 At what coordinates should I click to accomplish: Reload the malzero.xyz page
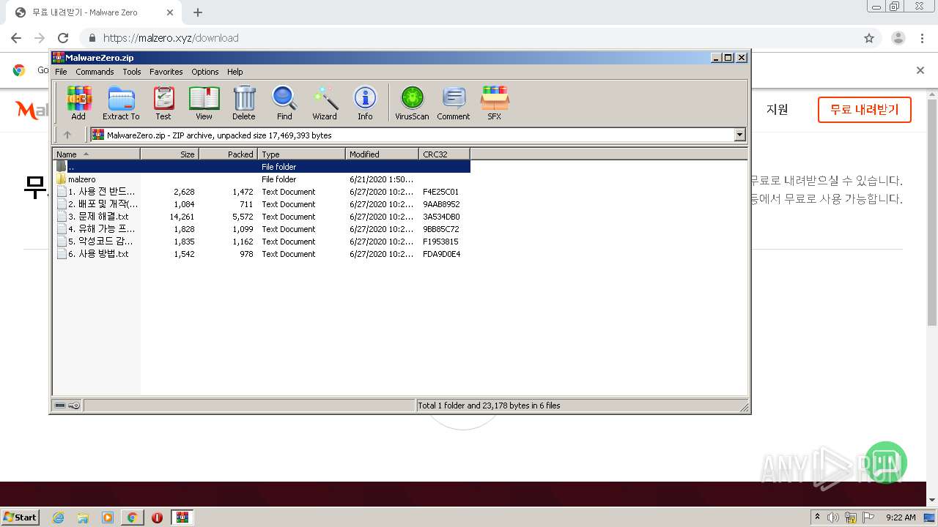(63, 38)
